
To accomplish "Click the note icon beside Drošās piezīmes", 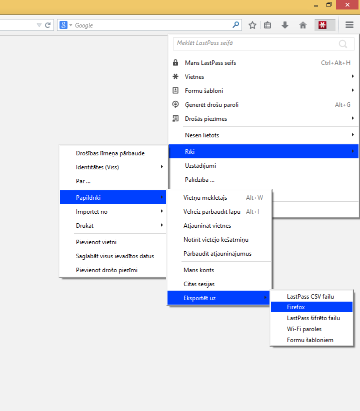I will (x=175, y=118).
